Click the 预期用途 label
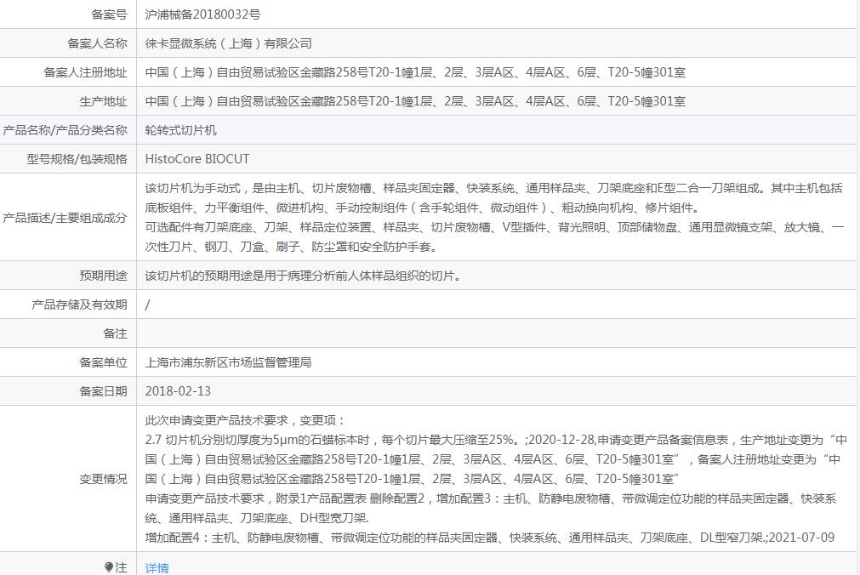The image size is (860, 575). [x=103, y=276]
